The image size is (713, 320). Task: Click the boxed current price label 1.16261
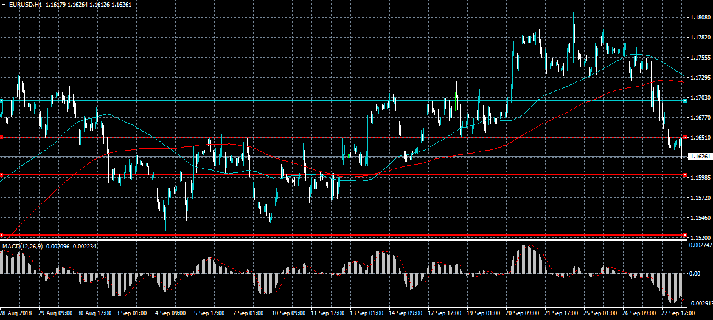click(x=700, y=157)
